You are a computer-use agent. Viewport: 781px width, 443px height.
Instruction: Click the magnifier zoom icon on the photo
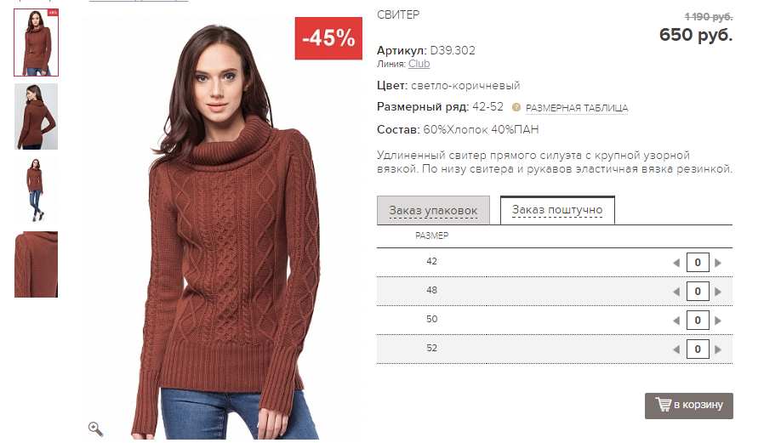click(95, 429)
